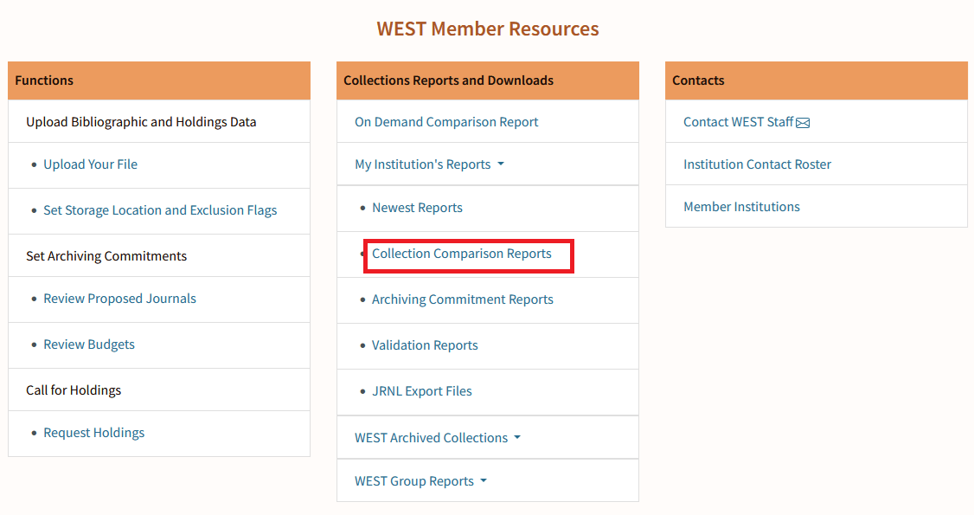
Task: Open the Review Budgets link
Action: point(89,344)
